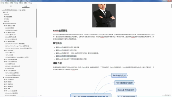Toggle the sidebar with the bottom arrow icon
The width and height of the screenshot is (172, 97).
click(x=38, y=96)
